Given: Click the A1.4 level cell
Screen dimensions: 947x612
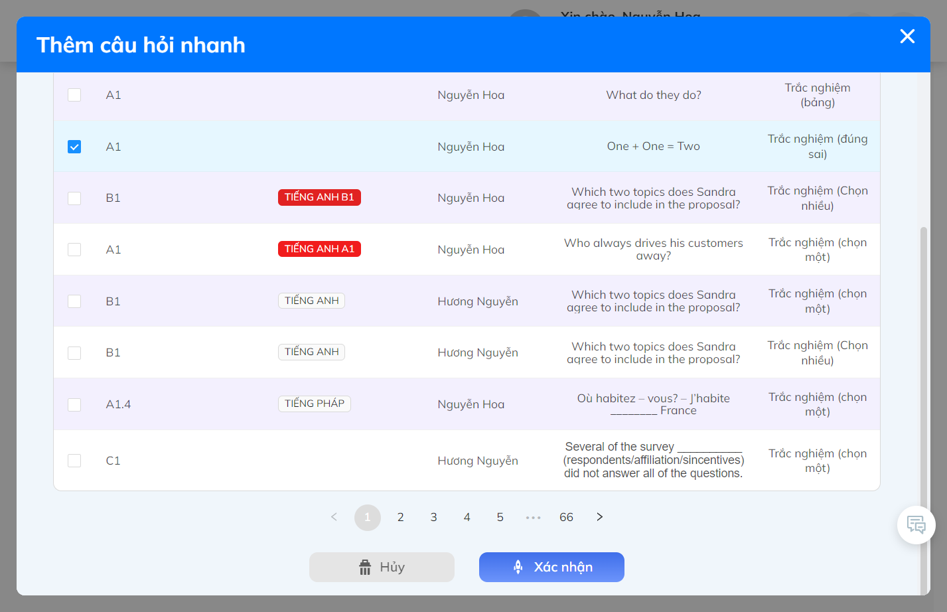Looking at the screenshot, I should pyautogui.click(x=119, y=404).
